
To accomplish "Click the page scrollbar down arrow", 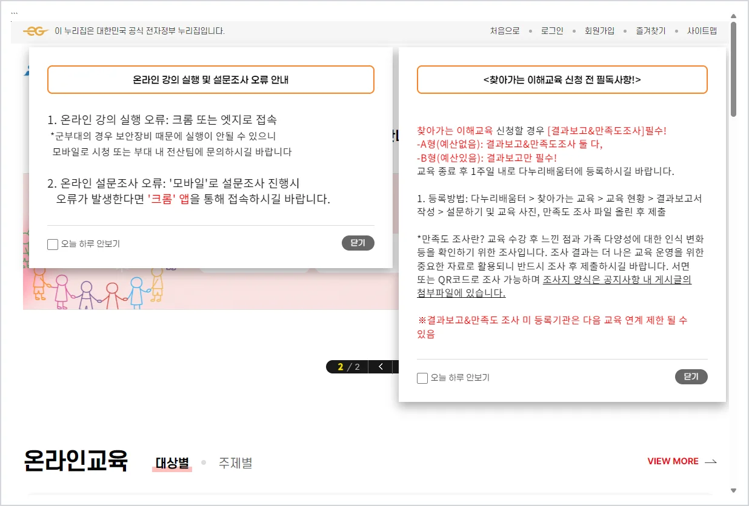I will click(733, 490).
